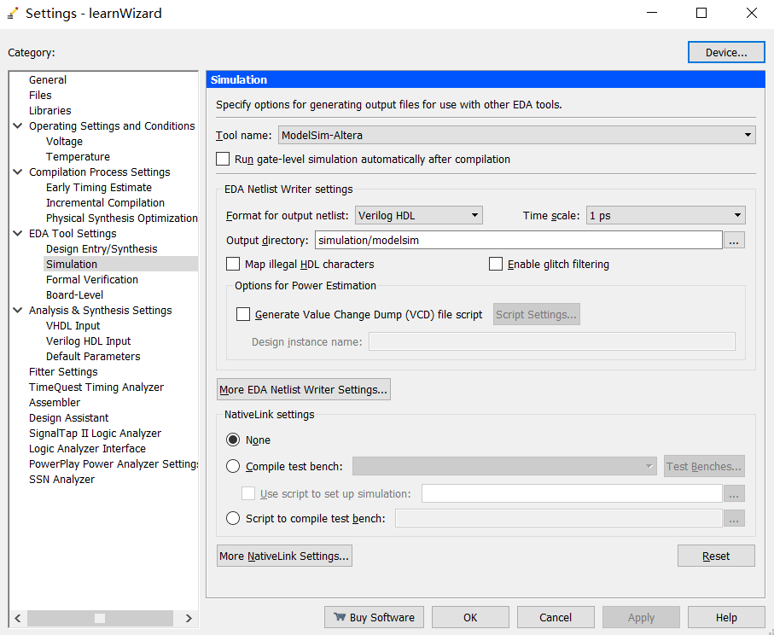The height and width of the screenshot is (635, 774).
Task: Select Default Parameters category
Action: 93,356
